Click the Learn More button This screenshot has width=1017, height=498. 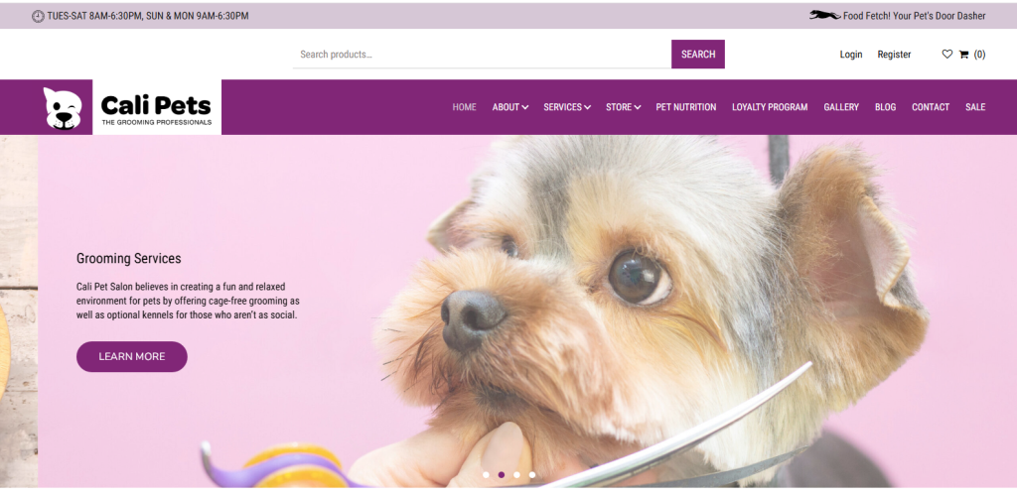132,357
